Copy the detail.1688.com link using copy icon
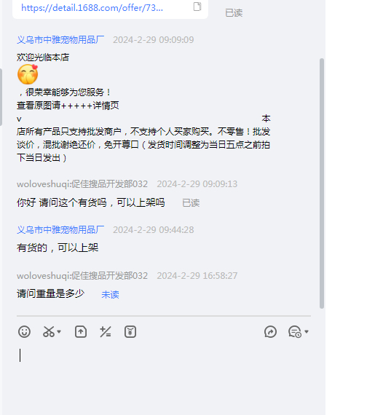This screenshot has width=375, height=415. tap(197, 7)
